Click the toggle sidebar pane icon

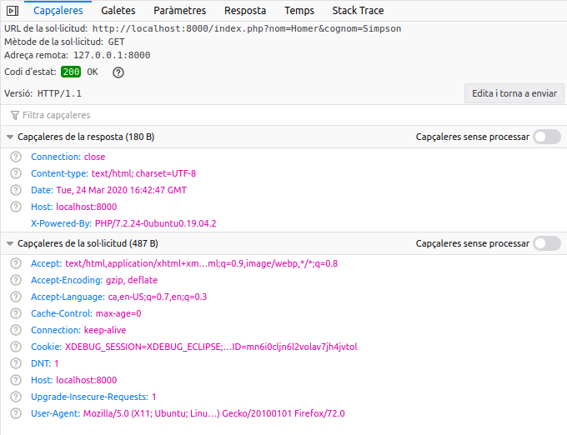coord(13,11)
